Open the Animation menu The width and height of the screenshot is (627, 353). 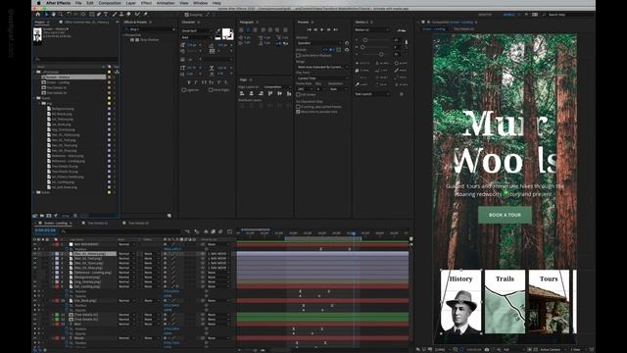click(166, 3)
